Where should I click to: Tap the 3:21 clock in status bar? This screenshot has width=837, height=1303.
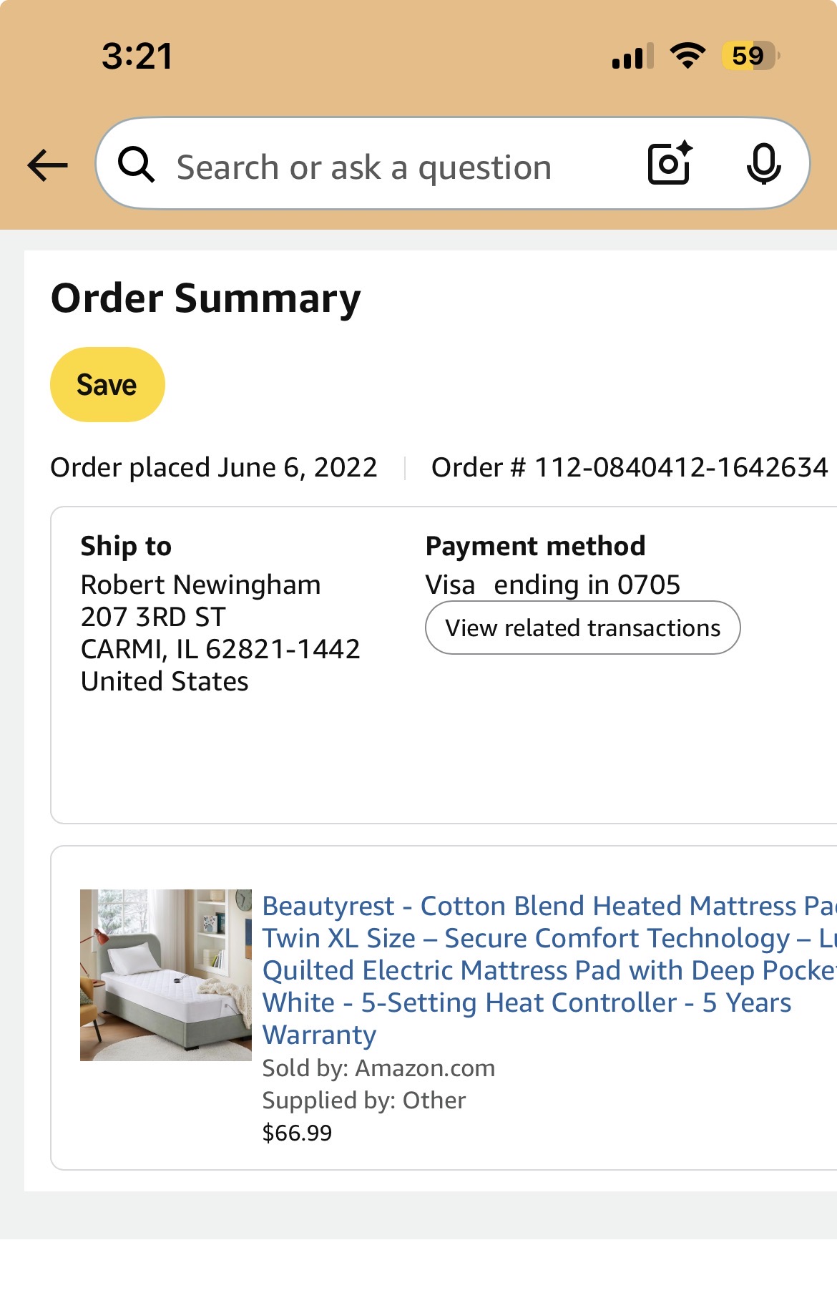137,56
